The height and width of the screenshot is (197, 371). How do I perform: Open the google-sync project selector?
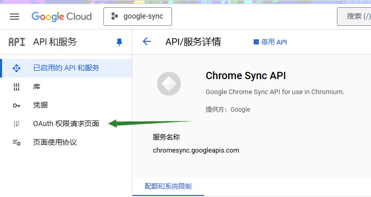coord(137,17)
